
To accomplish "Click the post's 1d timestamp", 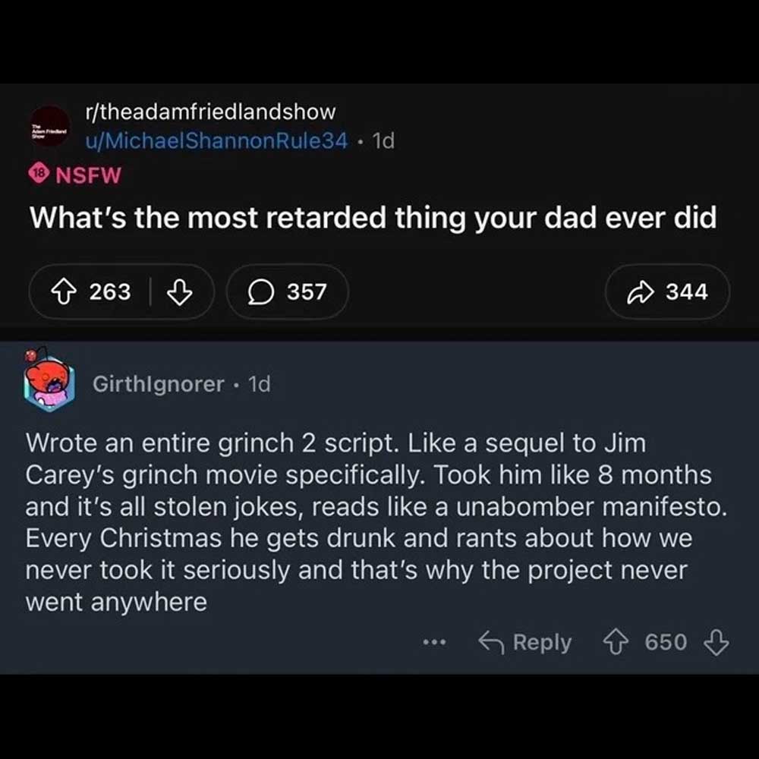I will click(x=383, y=140).
